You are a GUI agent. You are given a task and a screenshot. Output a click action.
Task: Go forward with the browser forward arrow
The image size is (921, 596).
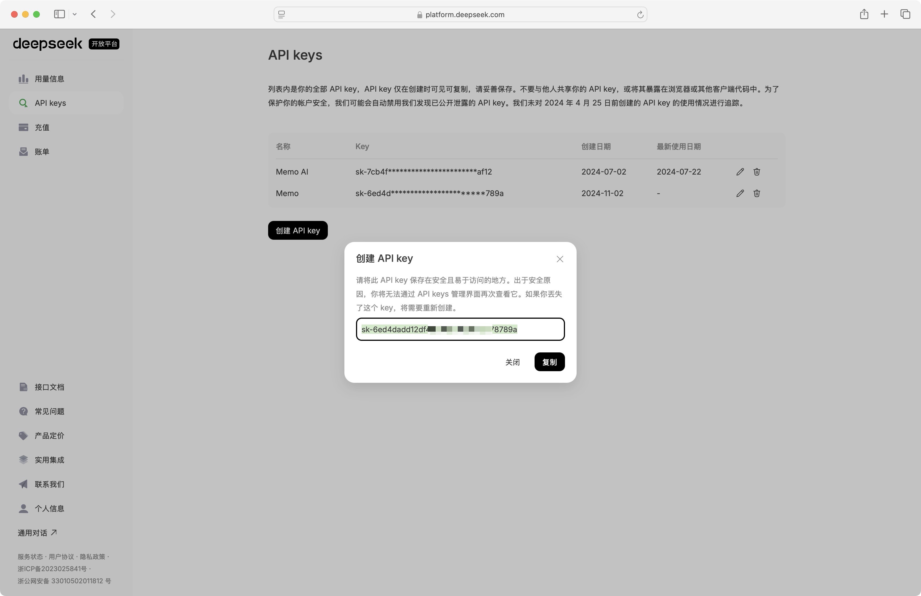112,14
